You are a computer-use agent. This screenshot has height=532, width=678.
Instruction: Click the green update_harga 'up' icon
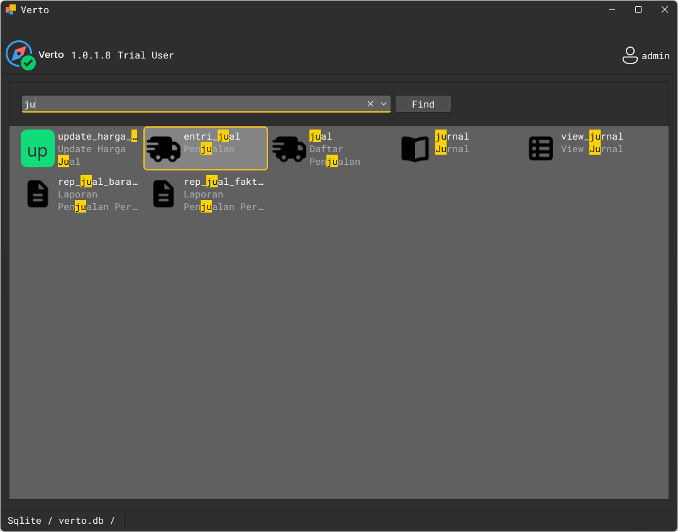point(38,148)
